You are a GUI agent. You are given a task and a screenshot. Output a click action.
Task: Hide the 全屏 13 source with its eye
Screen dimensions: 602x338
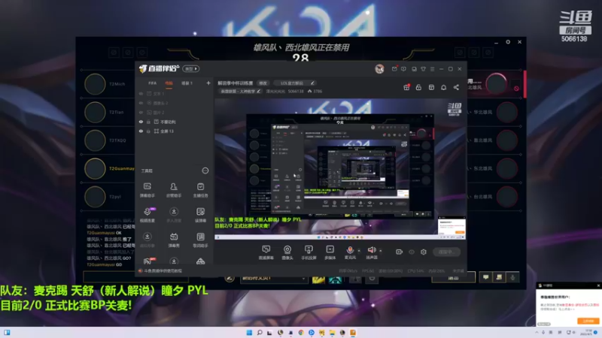coord(141,131)
